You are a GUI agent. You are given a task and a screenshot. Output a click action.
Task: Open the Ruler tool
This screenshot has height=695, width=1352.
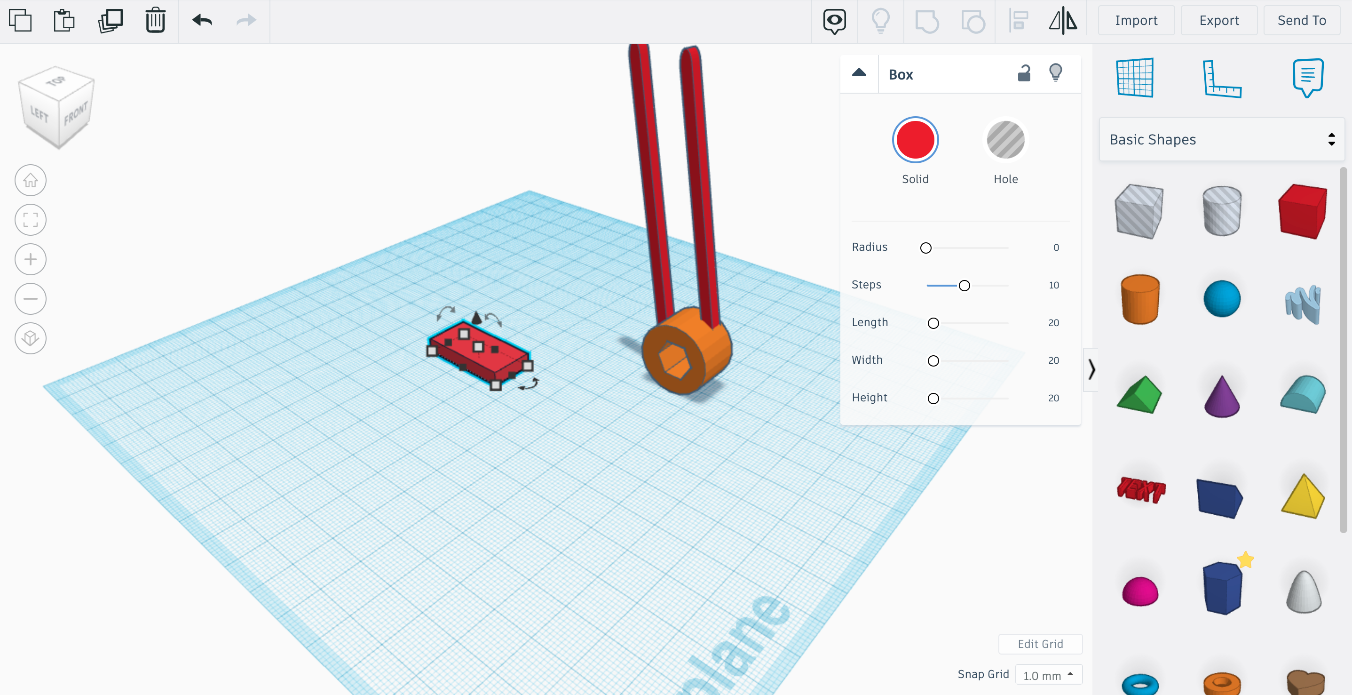pyautogui.click(x=1221, y=79)
